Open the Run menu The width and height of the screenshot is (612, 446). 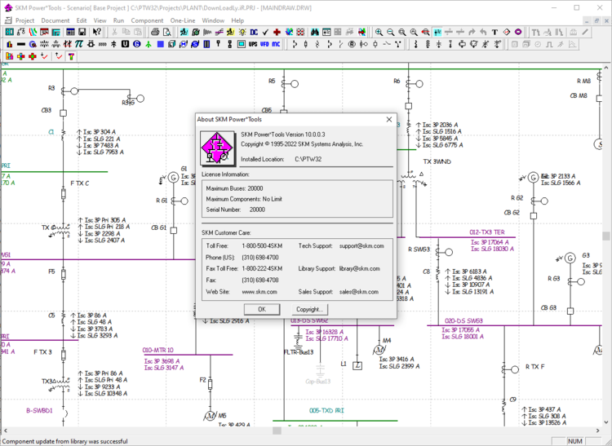pyautogui.click(x=119, y=20)
